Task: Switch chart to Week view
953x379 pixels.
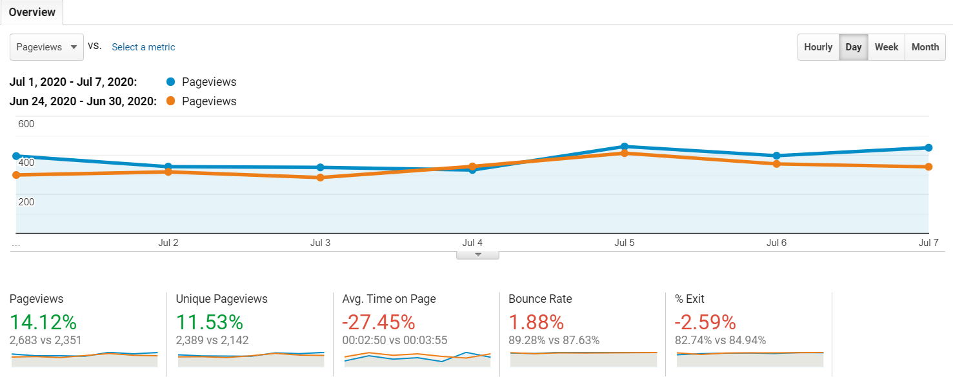Action: click(x=886, y=47)
